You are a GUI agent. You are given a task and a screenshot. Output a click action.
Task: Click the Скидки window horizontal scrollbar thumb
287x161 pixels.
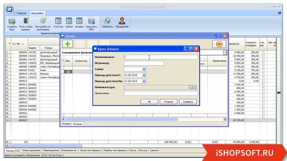coord(122,119)
